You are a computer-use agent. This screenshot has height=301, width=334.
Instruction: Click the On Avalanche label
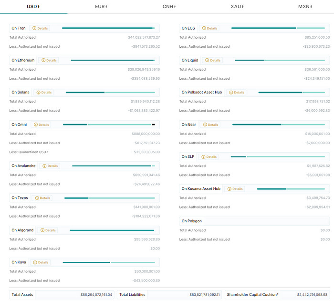(x=23, y=166)
